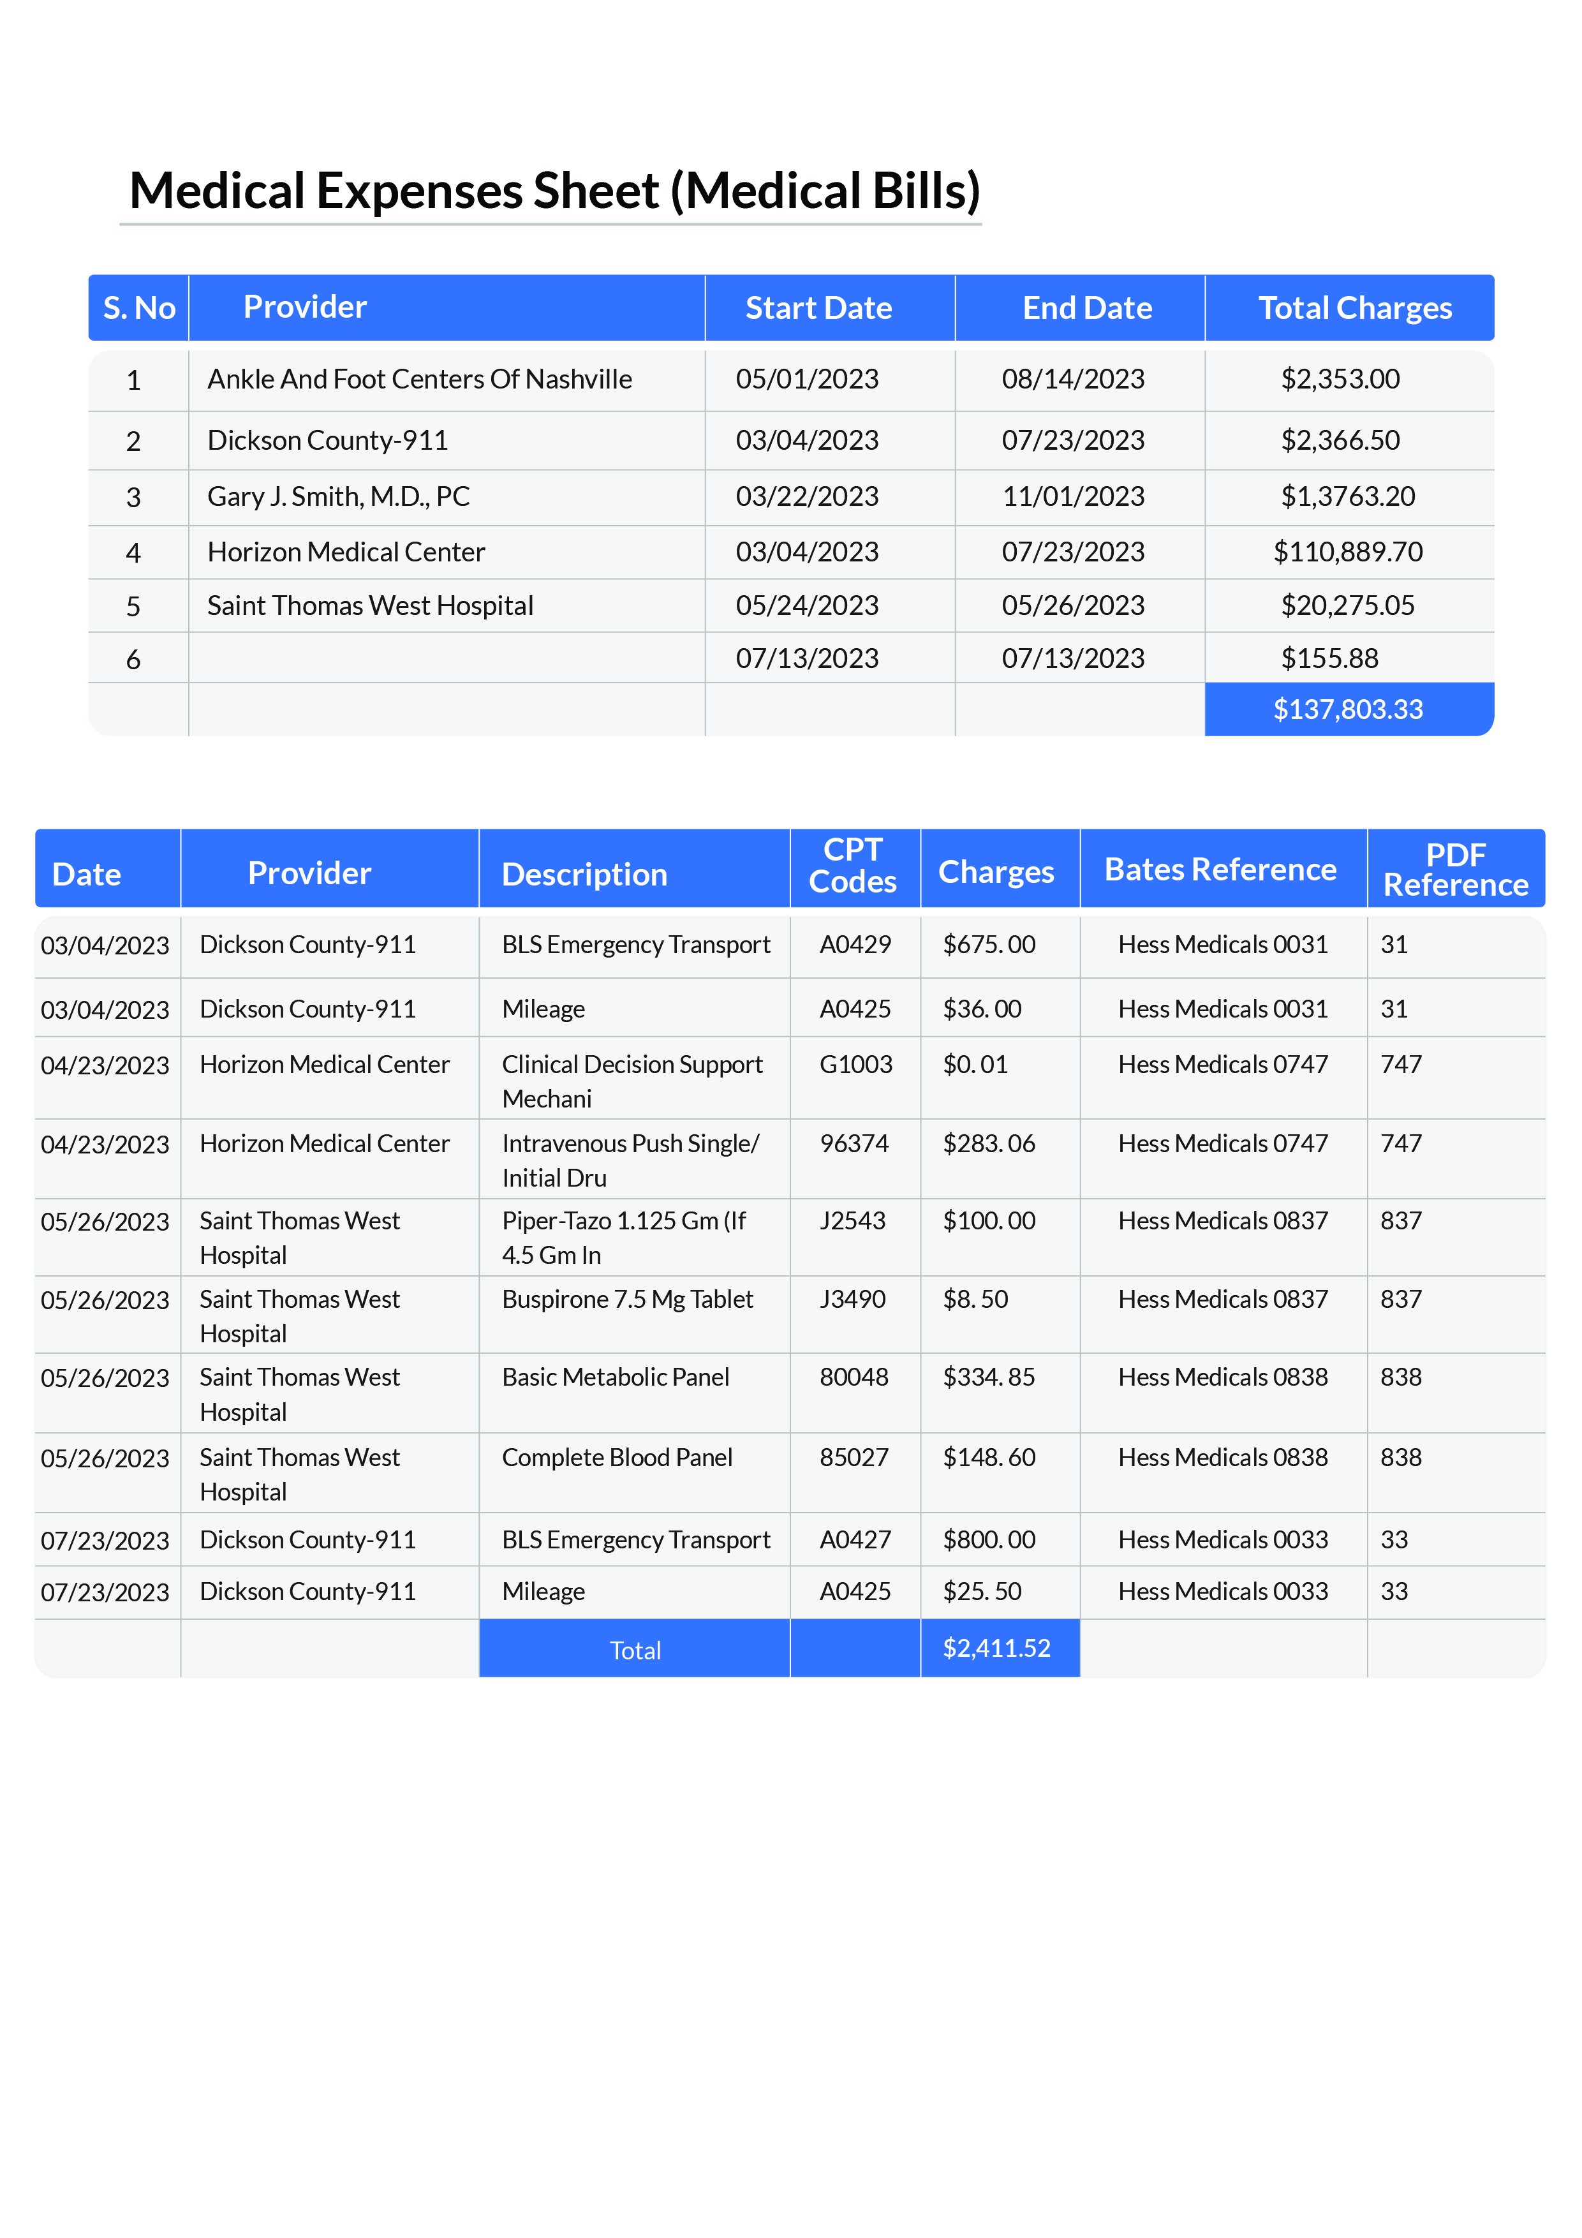
Task: Select the $8.50 charge
Action: tap(975, 1300)
